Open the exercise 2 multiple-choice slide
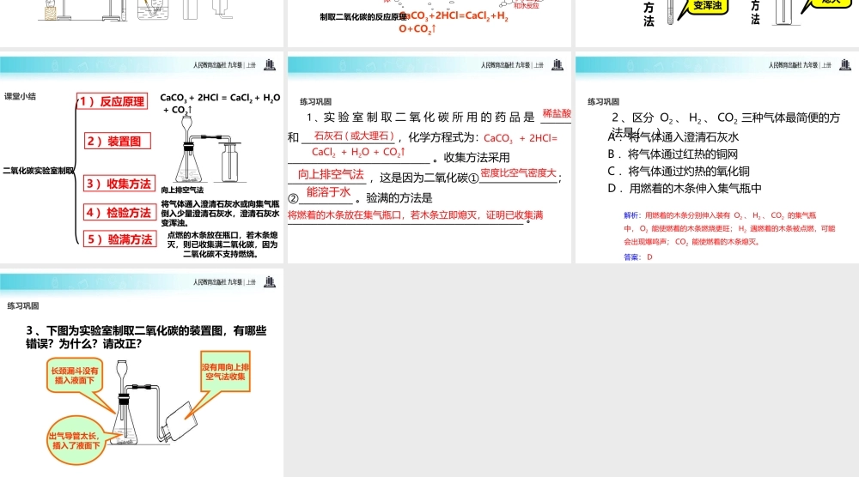859x477 pixels. click(x=717, y=158)
